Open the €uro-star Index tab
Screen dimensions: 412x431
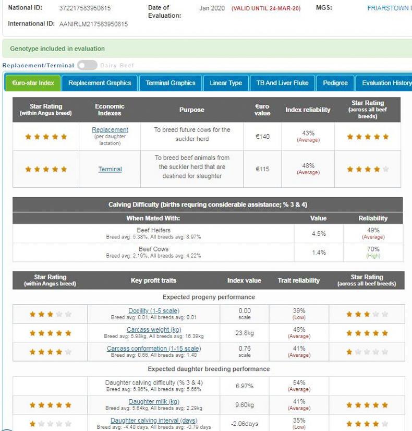(x=33, y=83)
